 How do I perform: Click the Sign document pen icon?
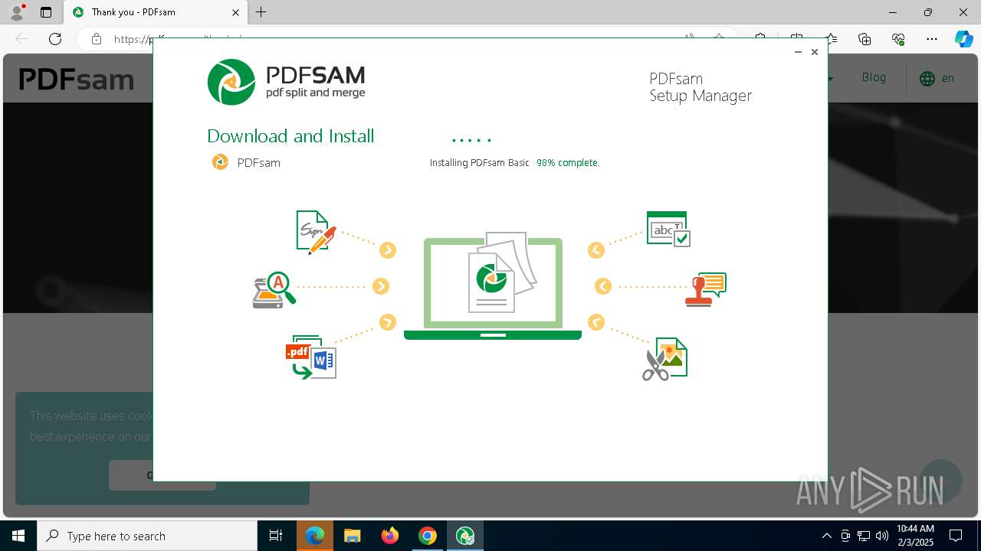316,232
